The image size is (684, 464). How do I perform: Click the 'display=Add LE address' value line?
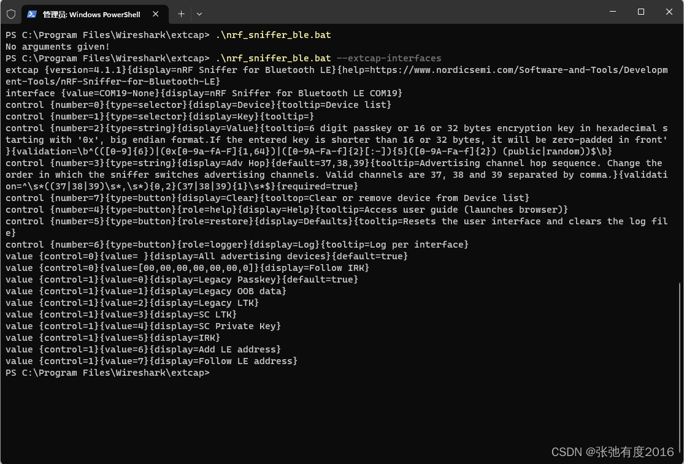point(143,350)
